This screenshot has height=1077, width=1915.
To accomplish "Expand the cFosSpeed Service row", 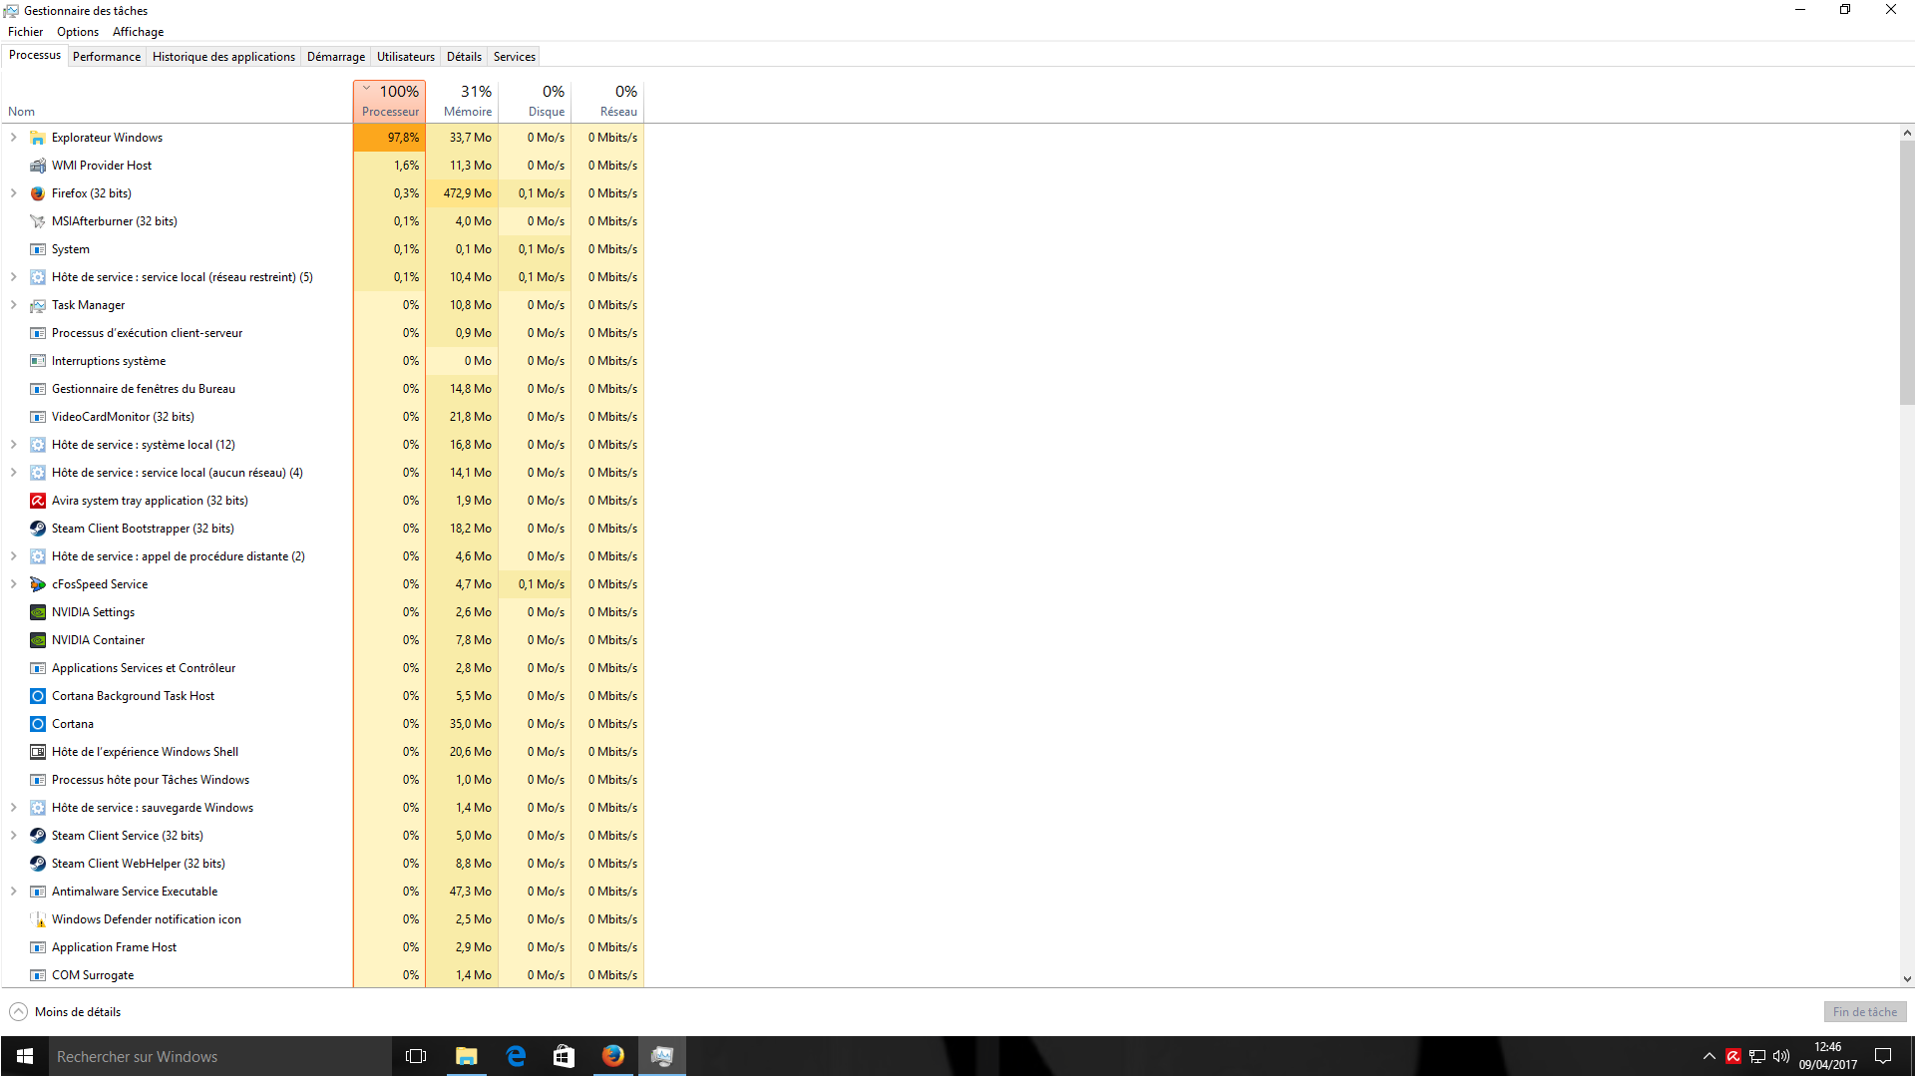I will coord(13,584).
